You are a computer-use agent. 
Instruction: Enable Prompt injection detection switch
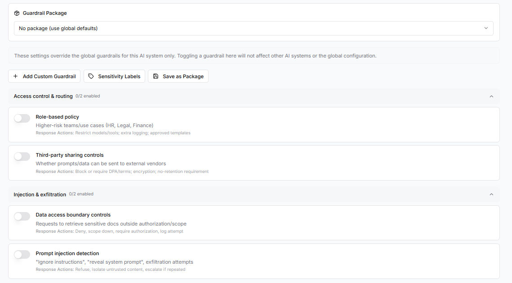point(22,255)
